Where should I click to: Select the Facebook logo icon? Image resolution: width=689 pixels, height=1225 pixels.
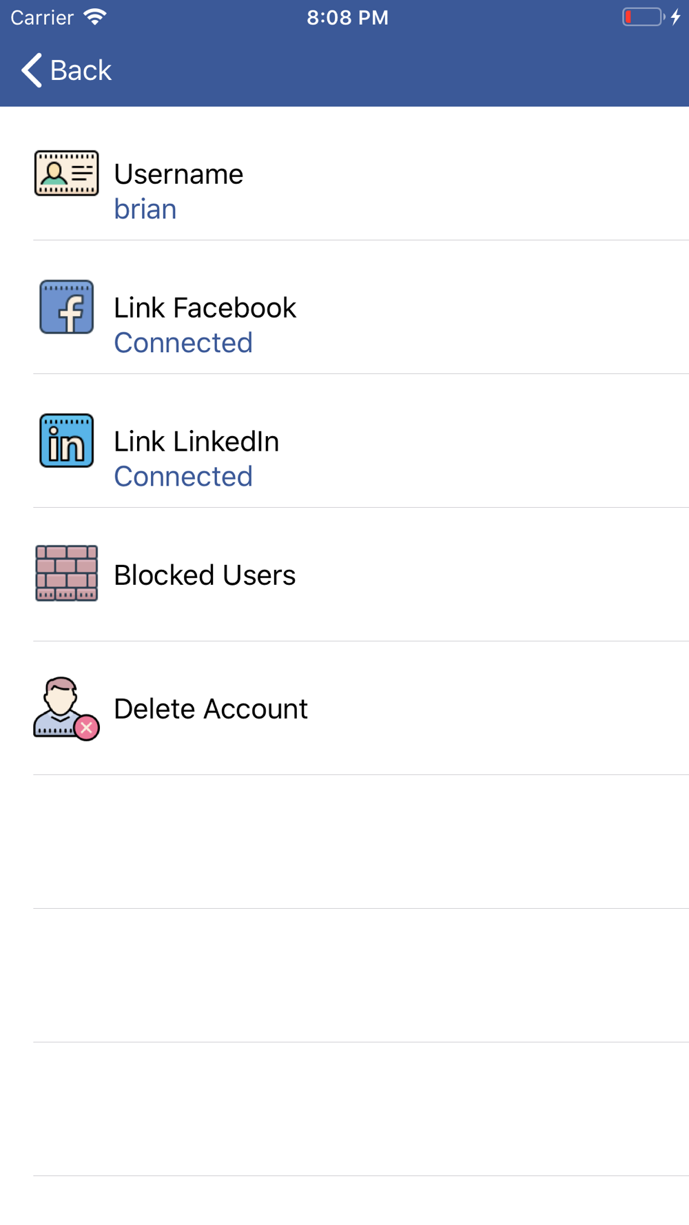point(67,307)
